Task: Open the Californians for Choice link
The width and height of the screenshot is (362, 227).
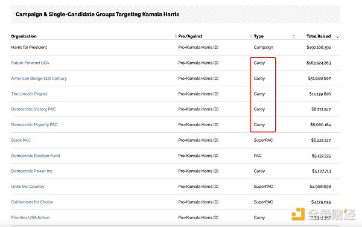Action: 32,202
